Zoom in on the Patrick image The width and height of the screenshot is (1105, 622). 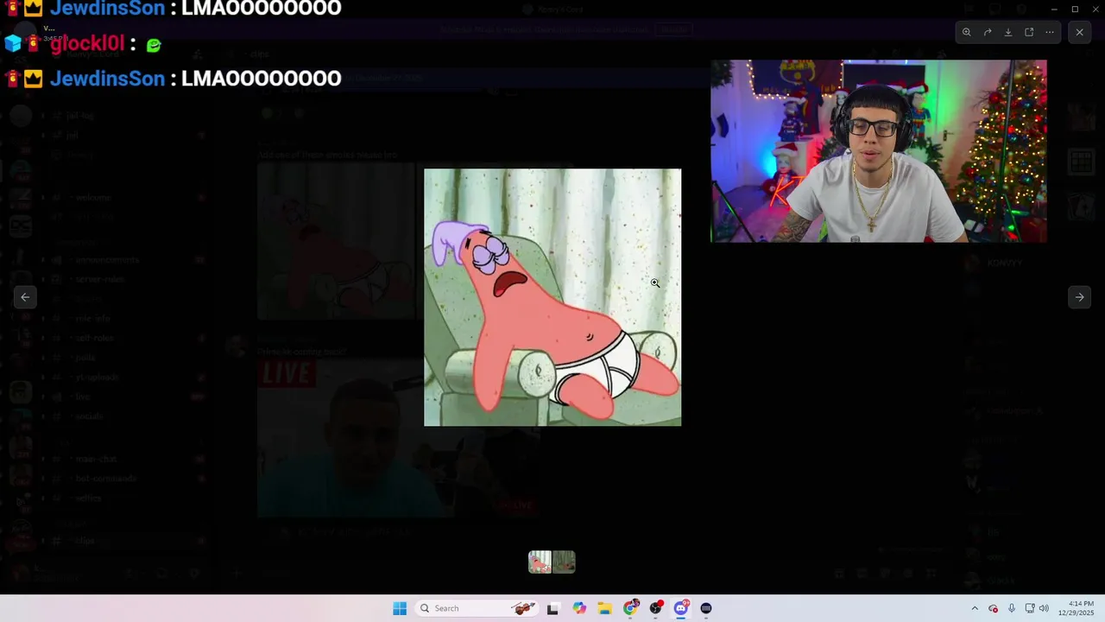point(967,32)
